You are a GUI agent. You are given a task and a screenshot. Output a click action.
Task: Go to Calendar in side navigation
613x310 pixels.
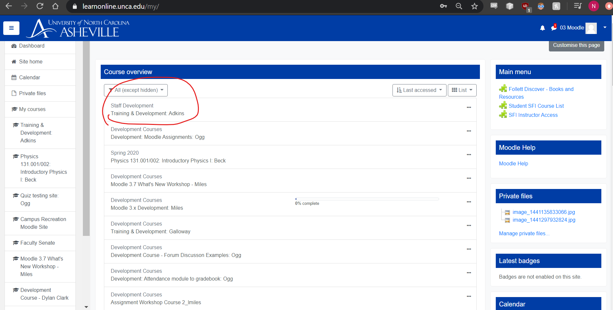pos(29,78)
